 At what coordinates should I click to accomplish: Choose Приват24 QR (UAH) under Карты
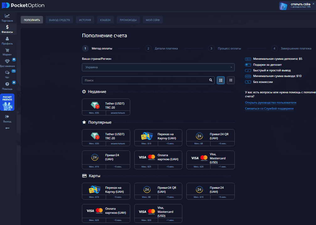[158, 191]
